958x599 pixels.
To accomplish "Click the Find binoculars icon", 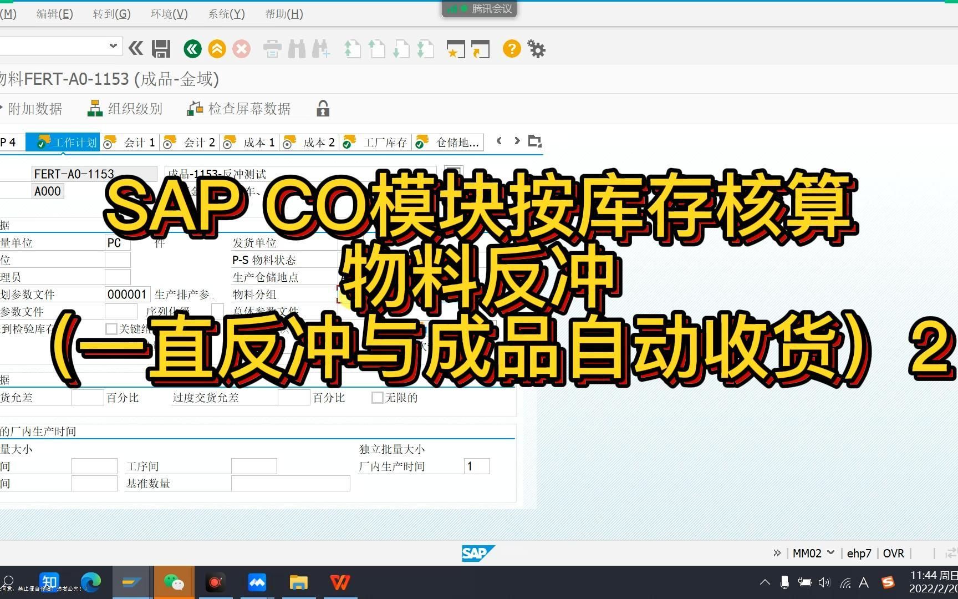I will coord(297,49).
